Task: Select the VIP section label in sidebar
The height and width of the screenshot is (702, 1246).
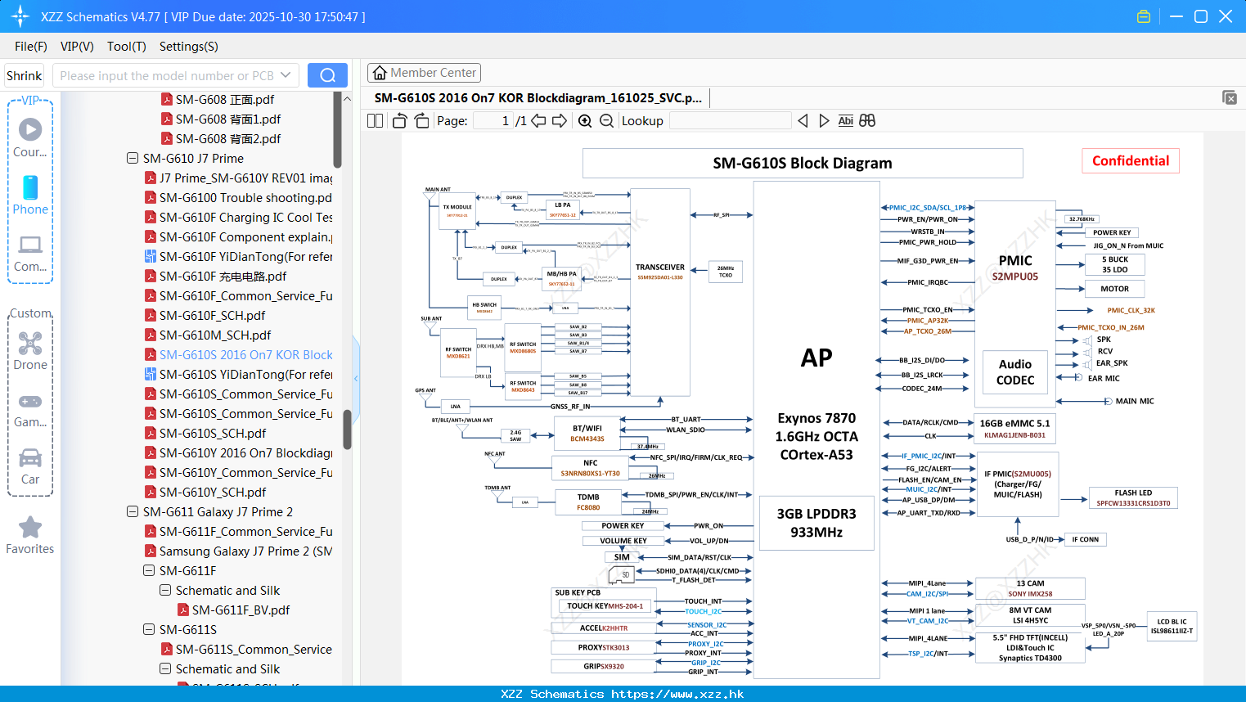Action: [x=30, y=100]
